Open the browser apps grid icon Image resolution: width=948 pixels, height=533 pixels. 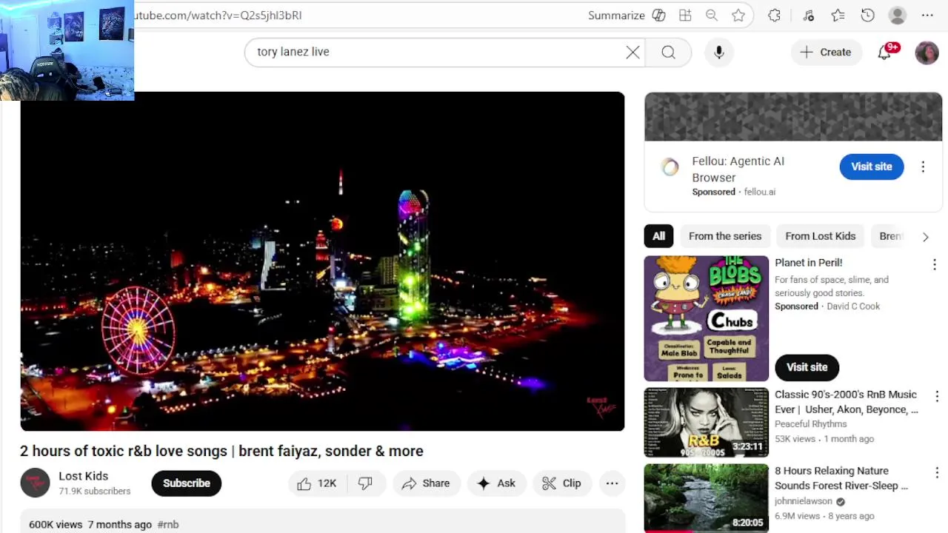685,15
